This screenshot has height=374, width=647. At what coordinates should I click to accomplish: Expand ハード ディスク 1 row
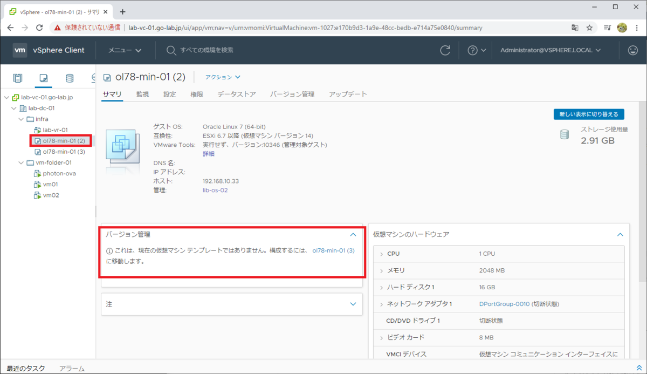[381, 287]
